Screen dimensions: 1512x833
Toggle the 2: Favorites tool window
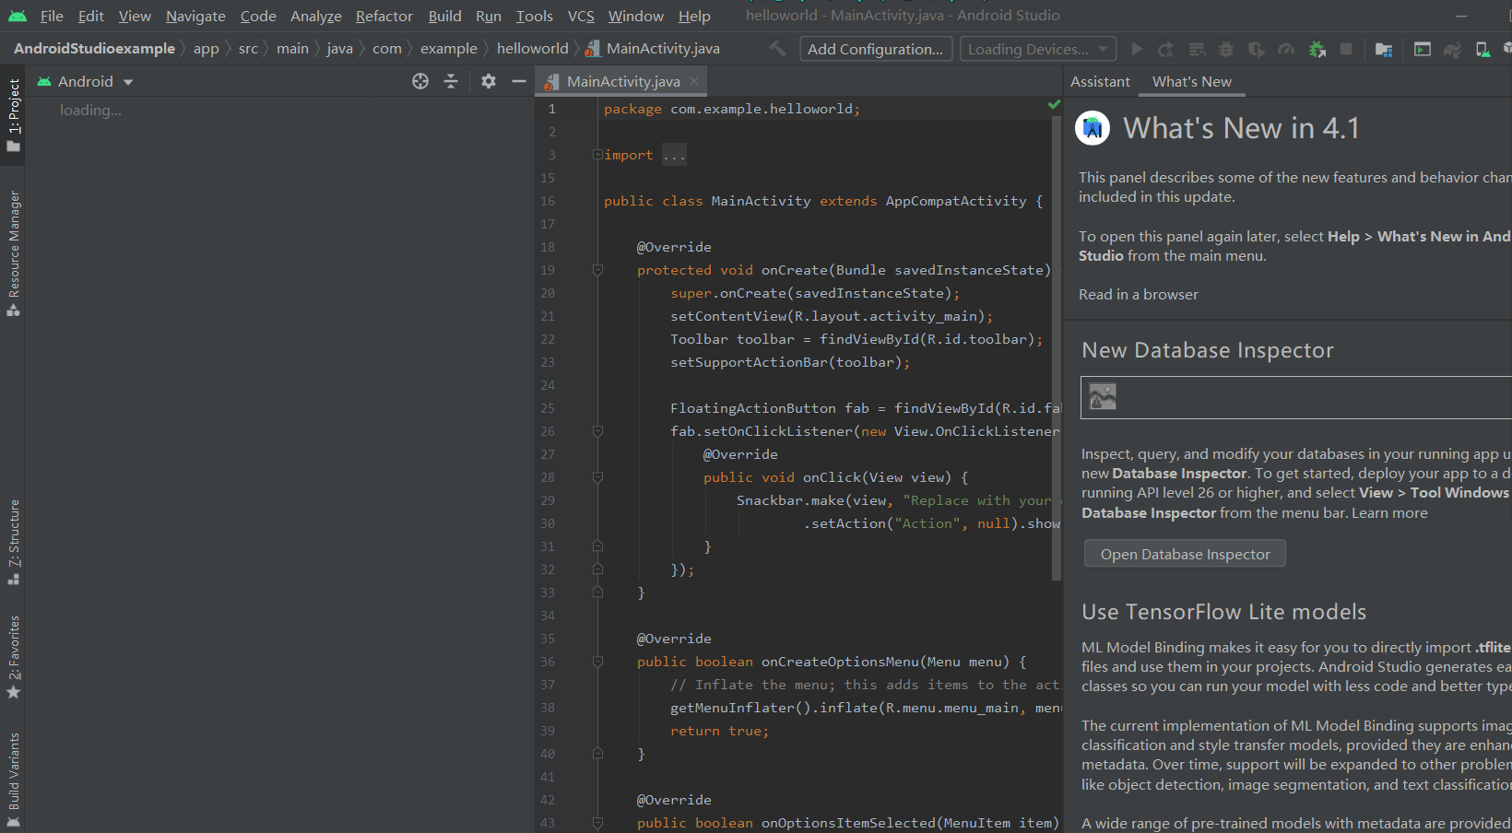pyautogui.click(x=13, y=657)
